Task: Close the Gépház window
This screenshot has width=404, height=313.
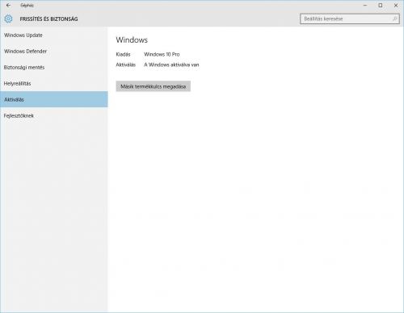Action: 396,5
